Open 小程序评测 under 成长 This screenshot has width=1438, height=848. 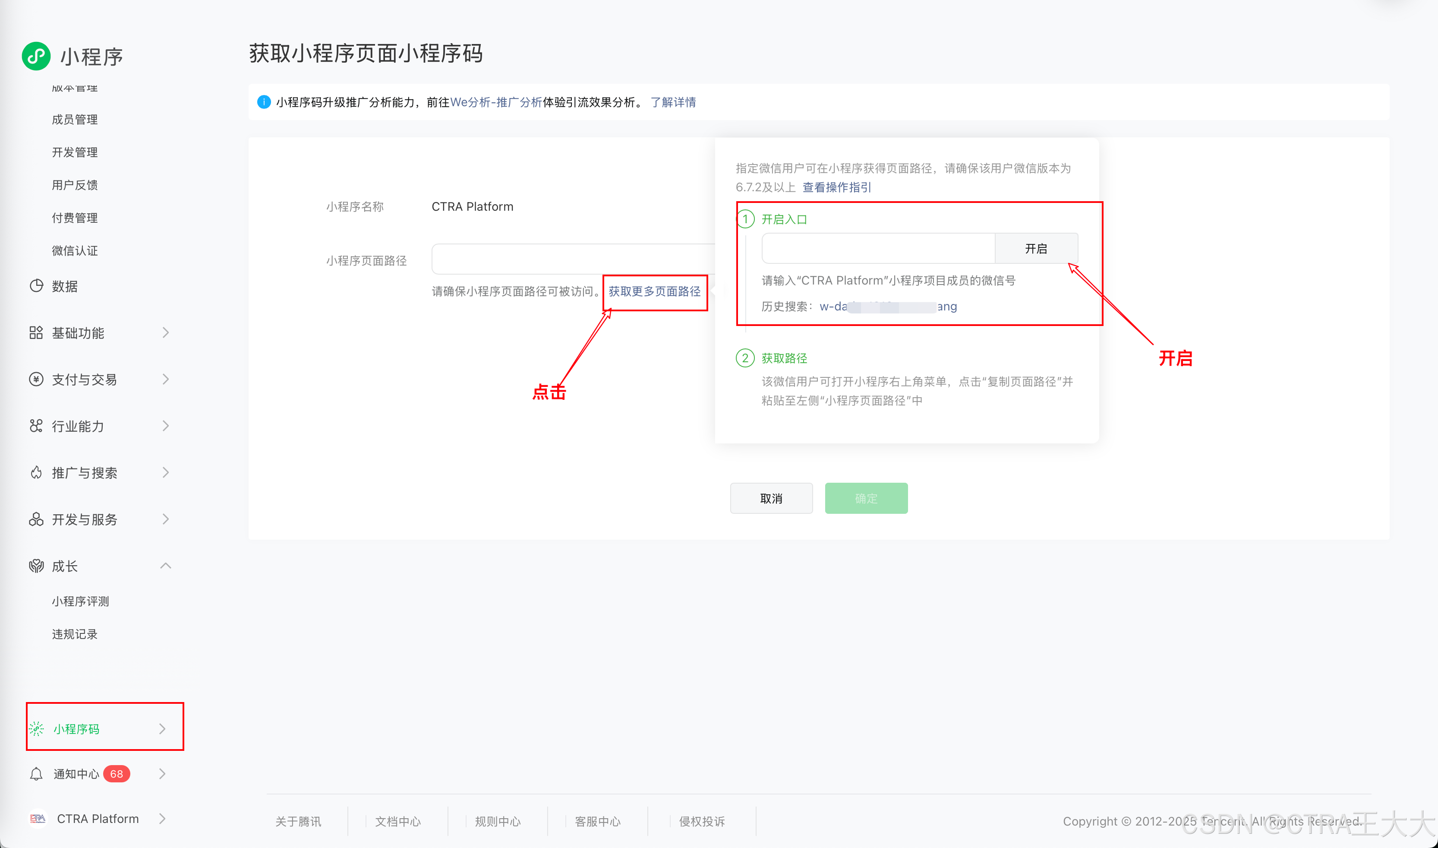pos(81,601)
